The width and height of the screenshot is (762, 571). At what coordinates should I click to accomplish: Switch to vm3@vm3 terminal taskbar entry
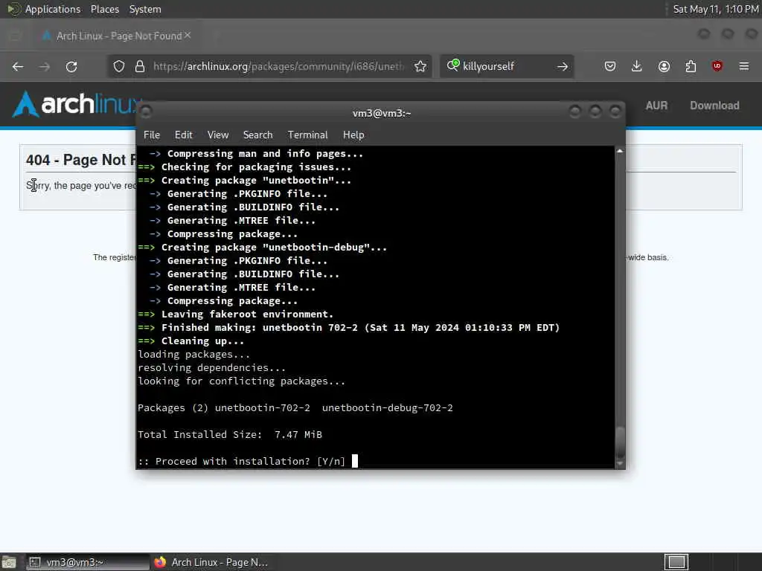tap(88, 562)
